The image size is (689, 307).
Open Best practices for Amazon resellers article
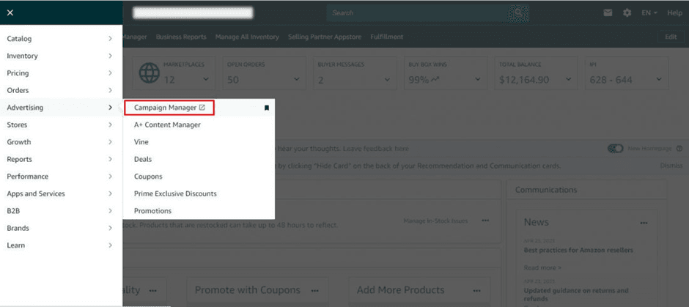coord(578,250)
